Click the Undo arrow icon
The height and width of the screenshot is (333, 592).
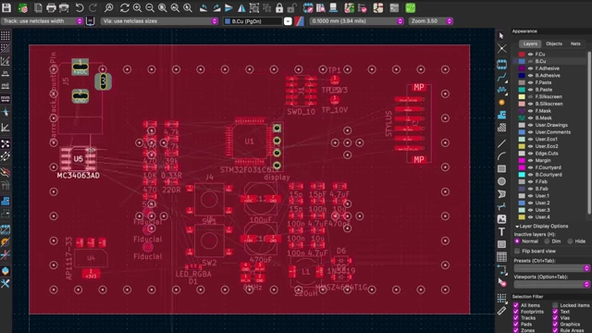[80, 7]
